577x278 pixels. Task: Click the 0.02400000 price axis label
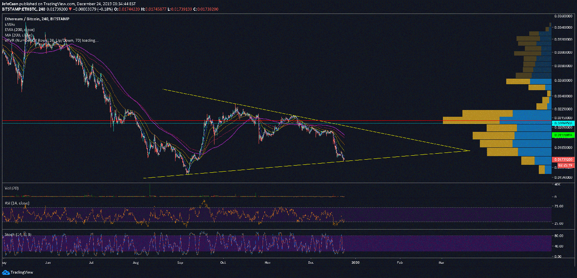pyautogui.click(x=563, y=96)
